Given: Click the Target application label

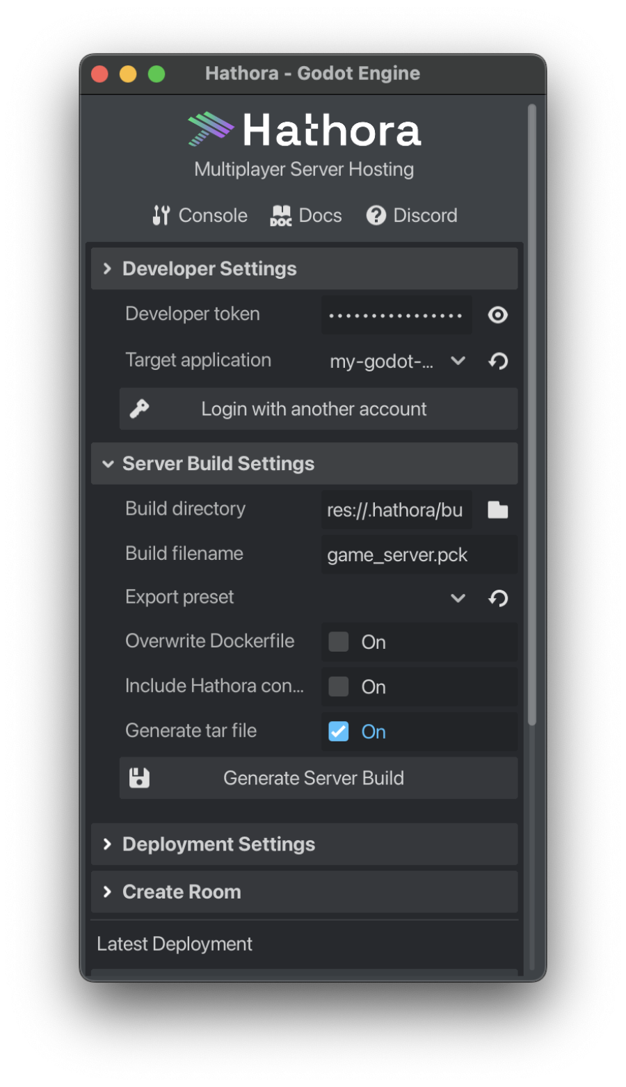Looking at the screenshot, I should tap(198, 360).
